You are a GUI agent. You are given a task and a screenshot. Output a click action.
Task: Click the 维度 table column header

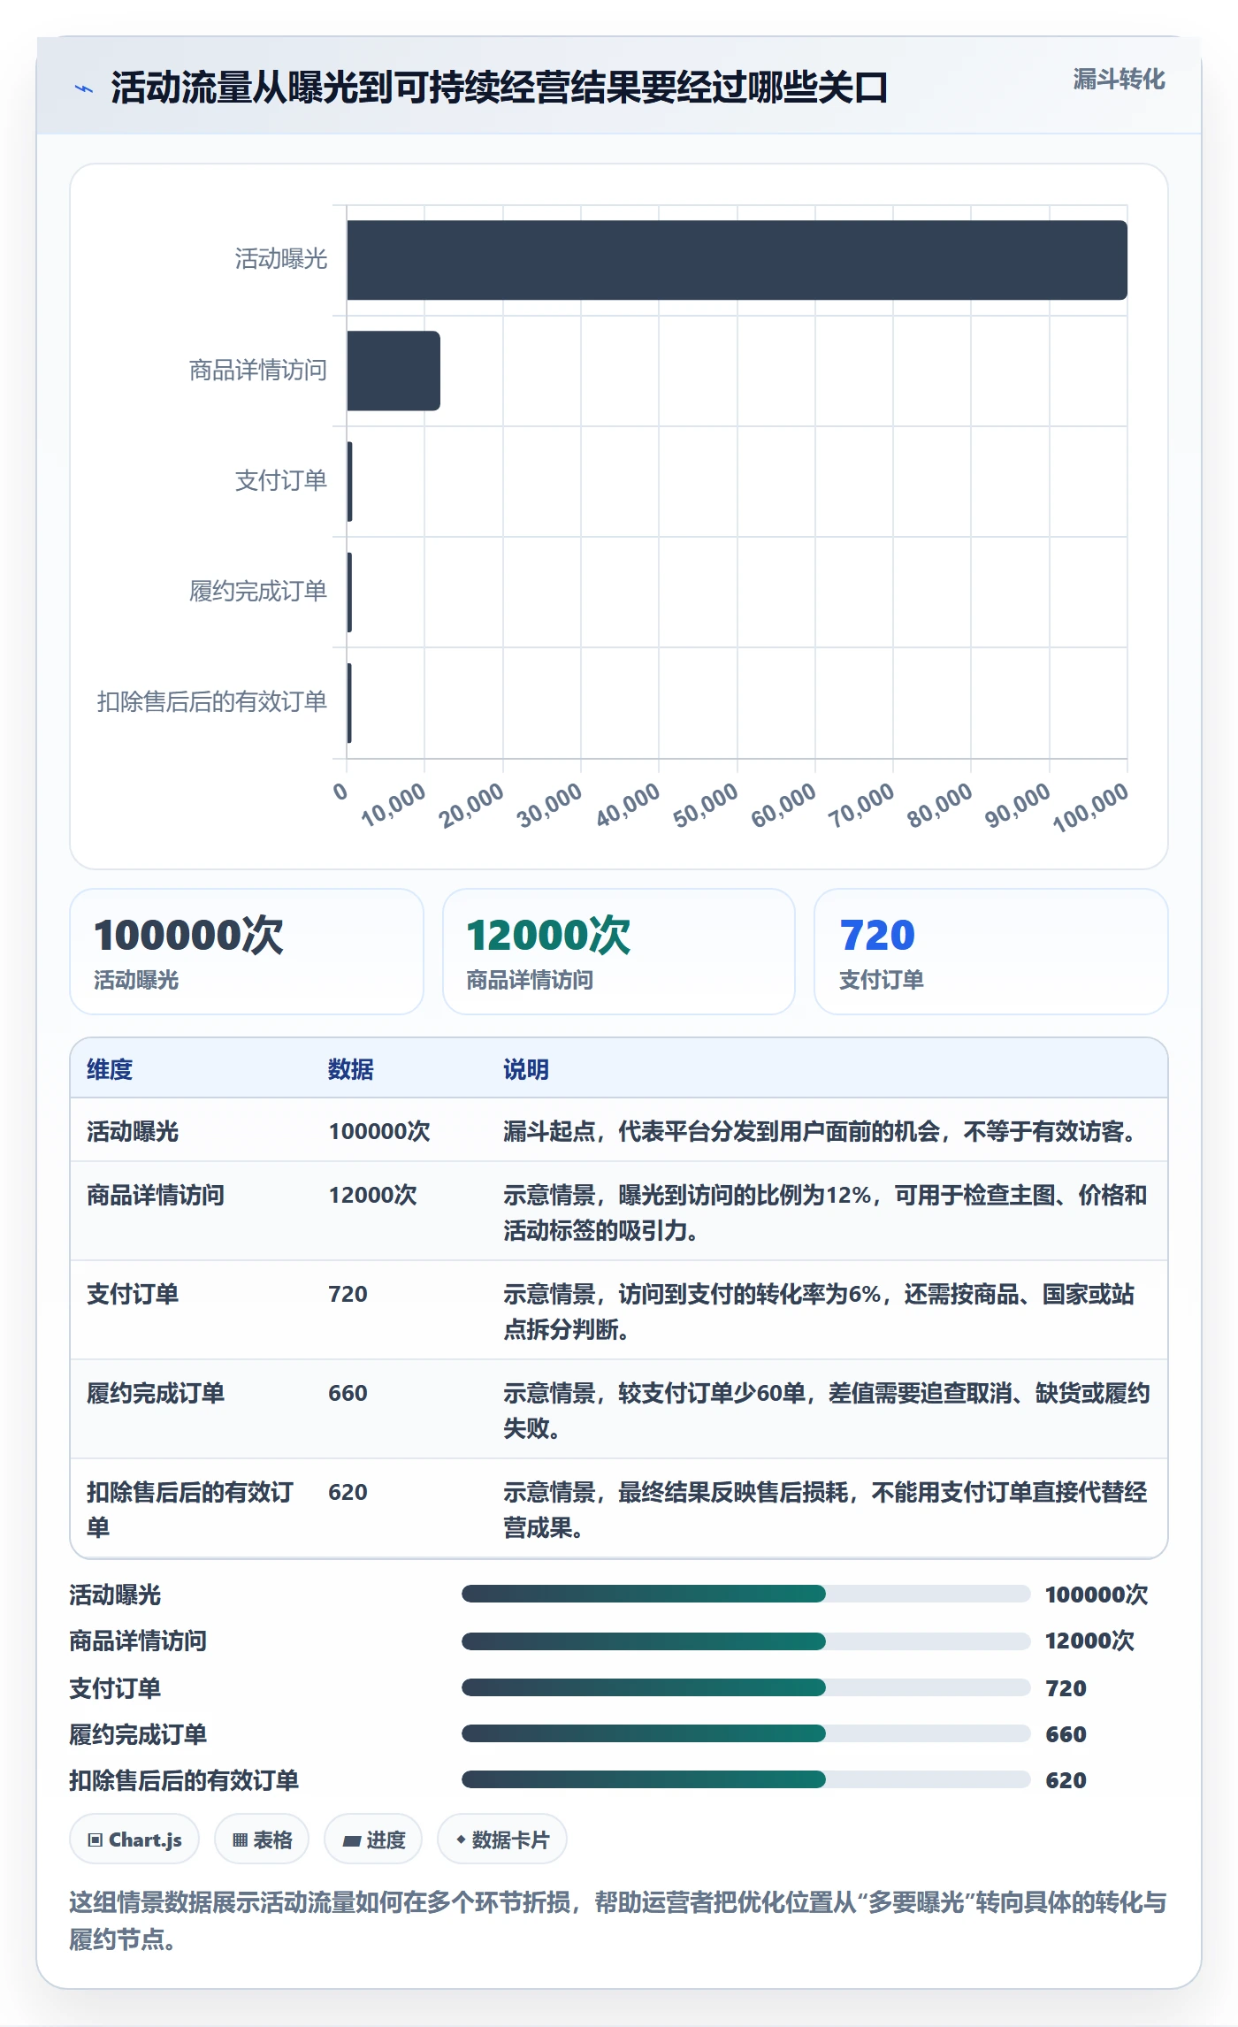click(110, 1069)
